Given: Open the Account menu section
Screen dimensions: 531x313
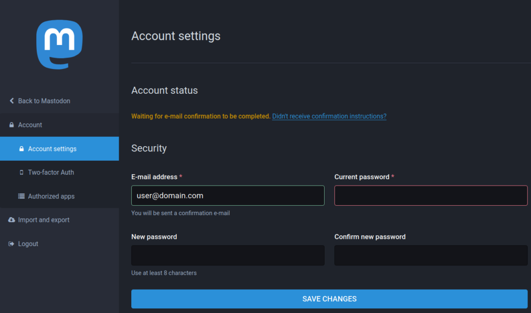Looking at the screenshot, I should [x=30, y=125].
